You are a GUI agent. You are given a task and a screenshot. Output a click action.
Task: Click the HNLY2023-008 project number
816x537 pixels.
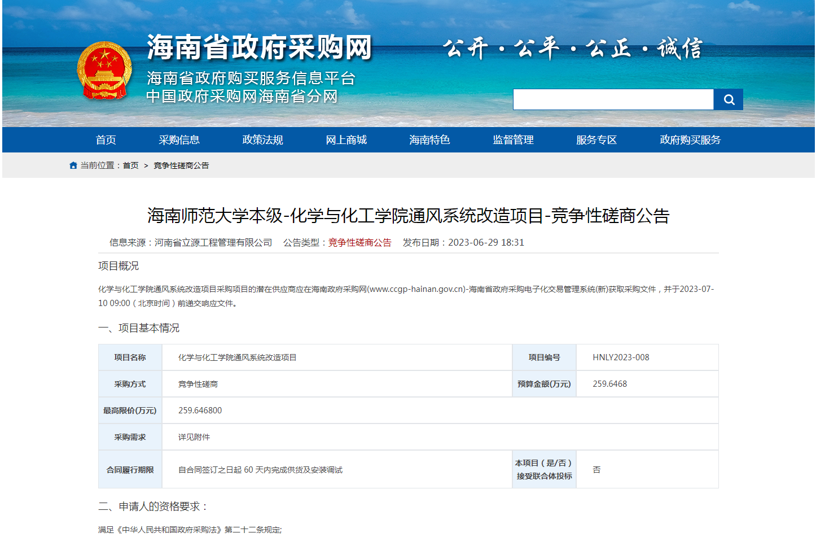pos(621,357)
